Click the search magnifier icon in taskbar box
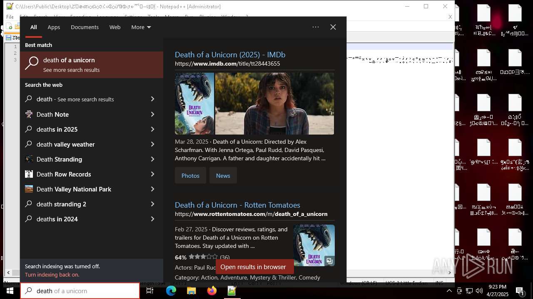Viewport: 533px width, 299px height. pyautogui.click(x=28, y=291)
